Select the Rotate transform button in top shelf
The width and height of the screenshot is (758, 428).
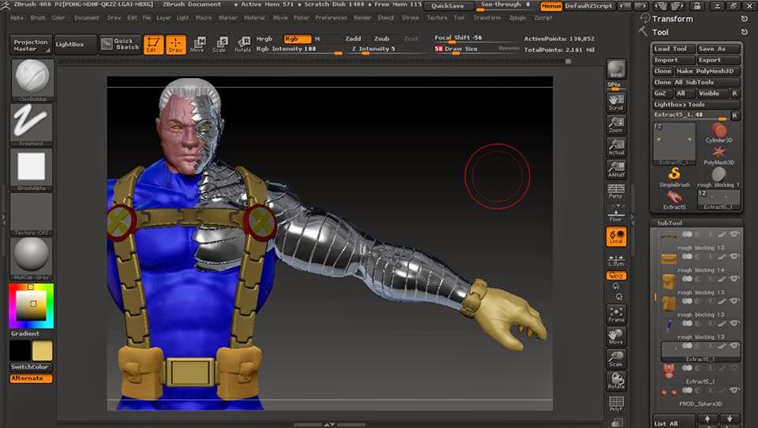242,44
